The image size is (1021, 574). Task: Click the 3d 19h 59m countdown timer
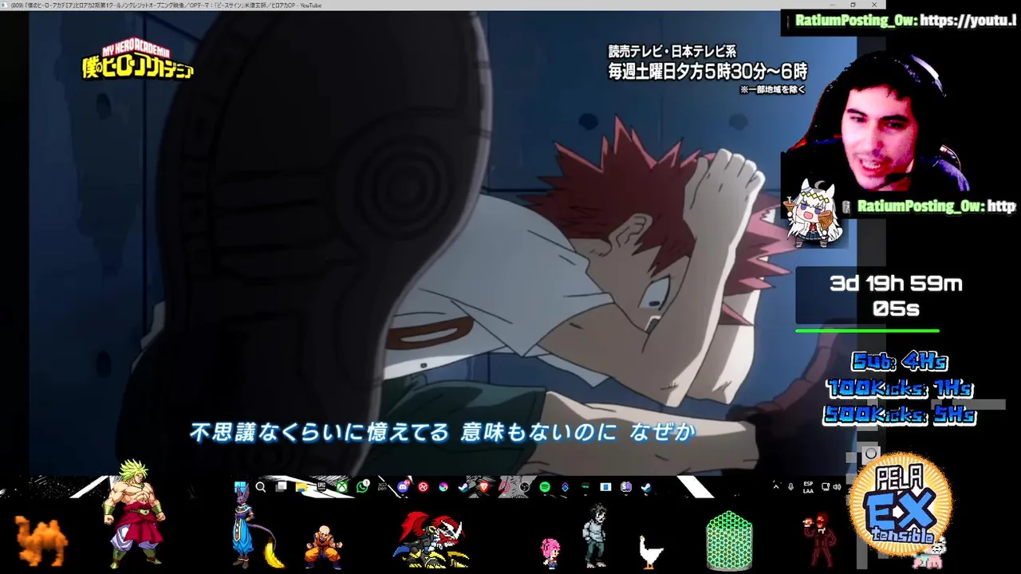click(x=896, y=296)
